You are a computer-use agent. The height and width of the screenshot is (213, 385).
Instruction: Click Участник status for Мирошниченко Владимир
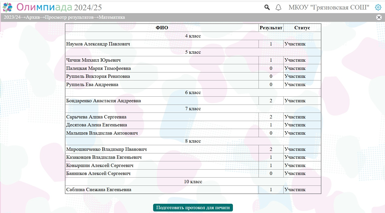(295, 149)
